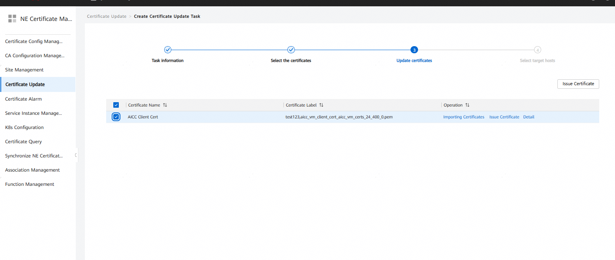Click the step 4 Select target hosts circle
The image size is (615, 260).
(538, 50)
